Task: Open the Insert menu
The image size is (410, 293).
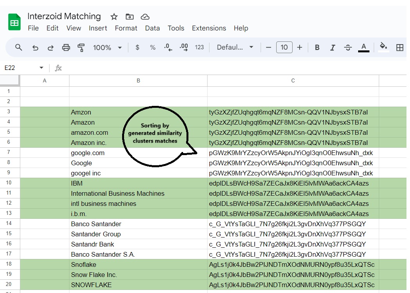Action: 98,28
